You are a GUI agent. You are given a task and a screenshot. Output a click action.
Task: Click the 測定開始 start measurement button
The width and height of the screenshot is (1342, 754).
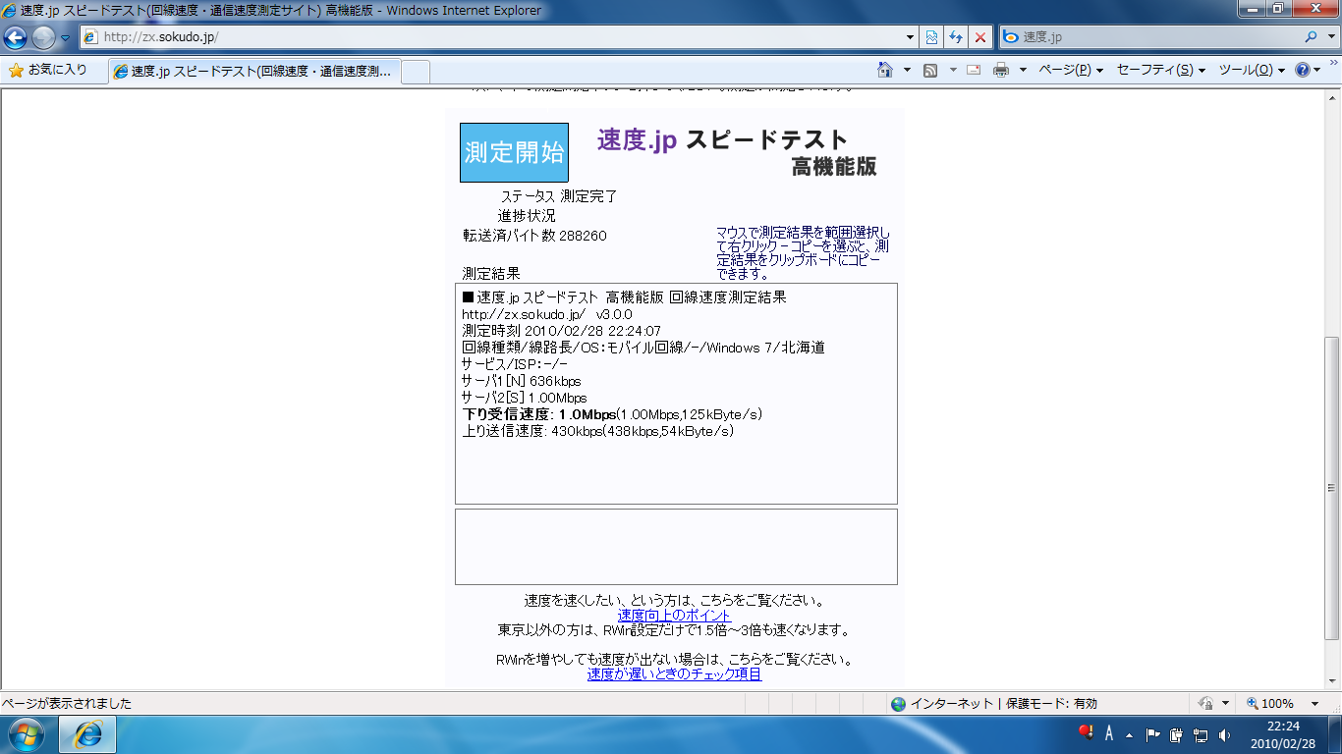[514, 152]
